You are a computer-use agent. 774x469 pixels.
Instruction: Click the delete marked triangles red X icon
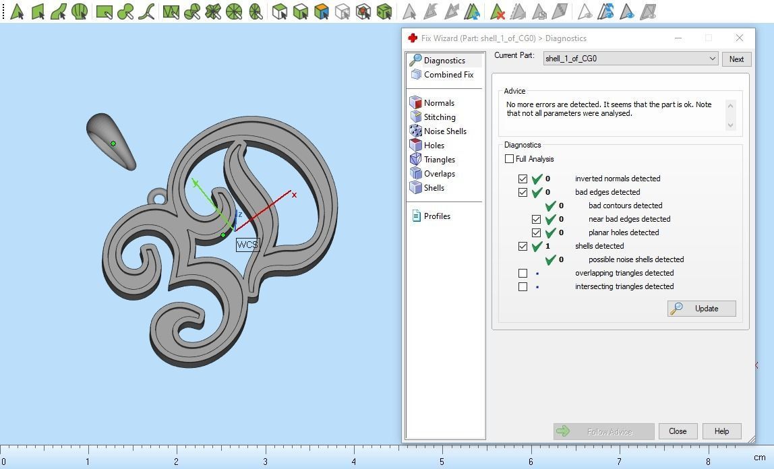pyautogui.click(x=498, y=11)
